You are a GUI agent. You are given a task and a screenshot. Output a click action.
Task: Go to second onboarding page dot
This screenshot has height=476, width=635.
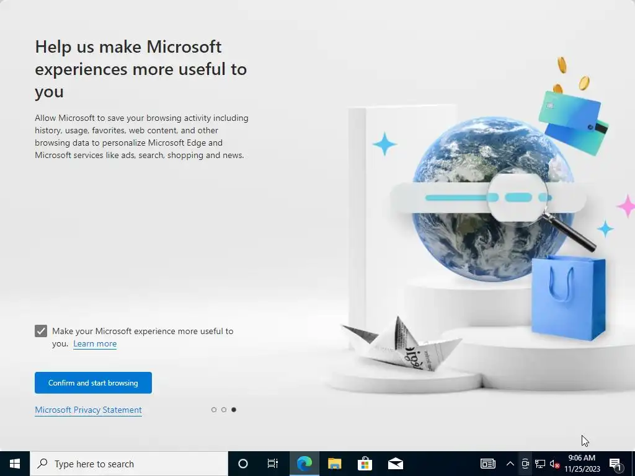[x=223, y=410]
